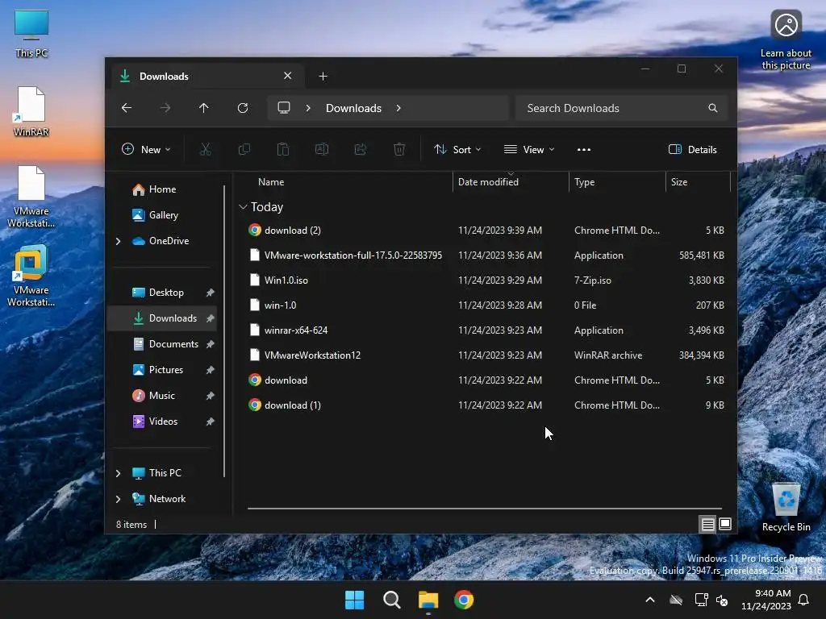The image size is (826, 619).
Task: Open Home in navigation pane
Action: pyautogui.click(x=162, y=189)
